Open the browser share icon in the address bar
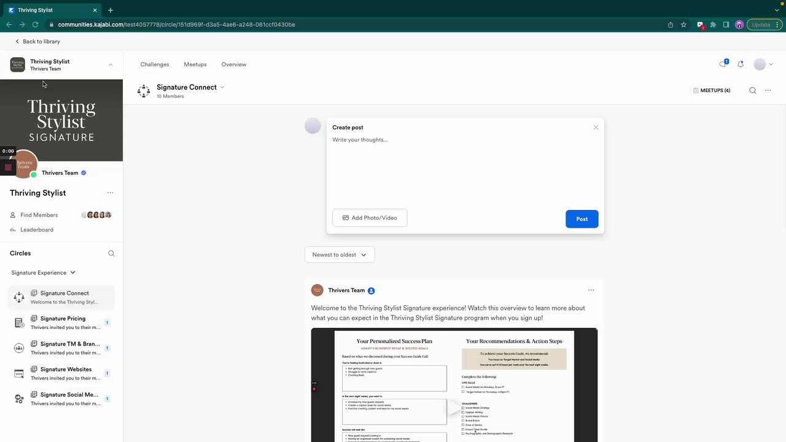 click(671, 25)
